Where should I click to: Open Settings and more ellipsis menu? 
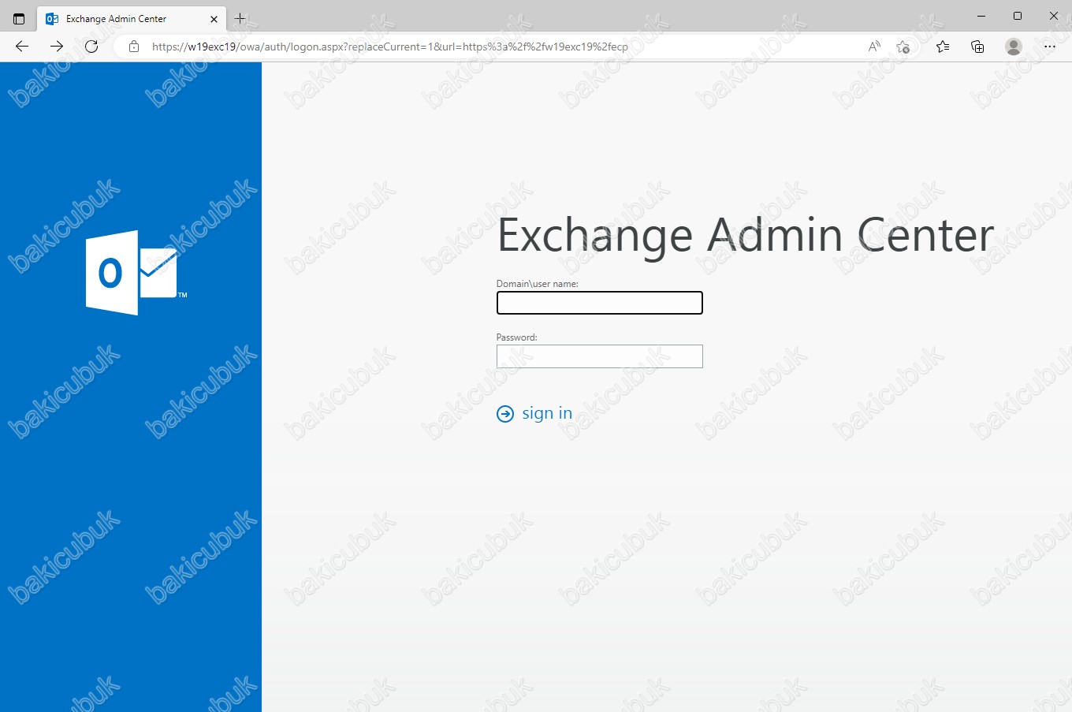[x=1049, y=47]
